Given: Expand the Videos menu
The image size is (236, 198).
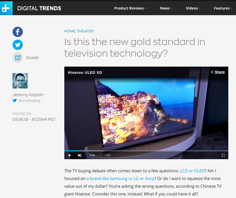Looking at the screenshot, I should 193,8.
